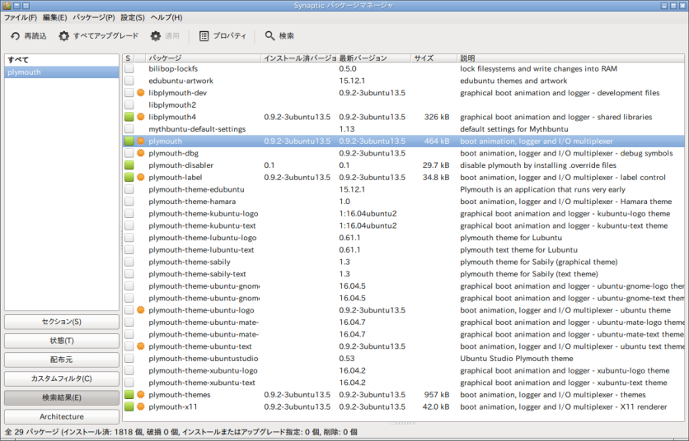Click the search (検索) magnifier icon
The height and width of the screenshot is (441, 689).
(x=270, y=36)
